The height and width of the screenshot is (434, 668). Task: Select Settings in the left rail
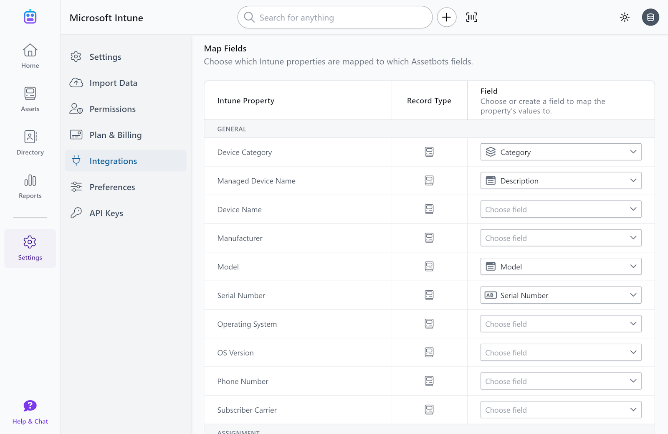pyautogui.click(x=30, y=248)
